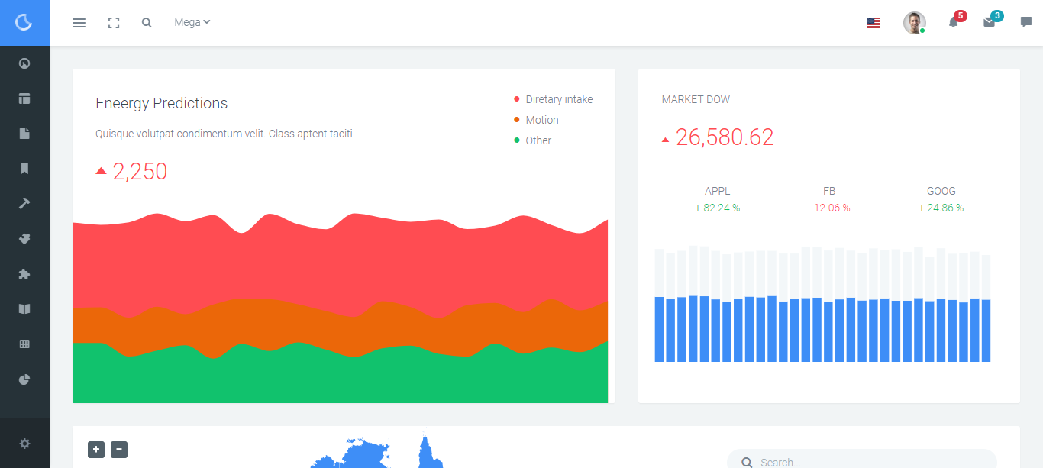Open settings gear at sidebar bottom
1043x468 pixels.
click(24, 444)
